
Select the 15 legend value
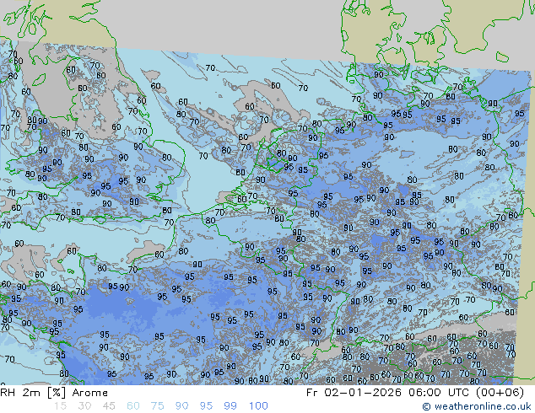tap(60, 406)
